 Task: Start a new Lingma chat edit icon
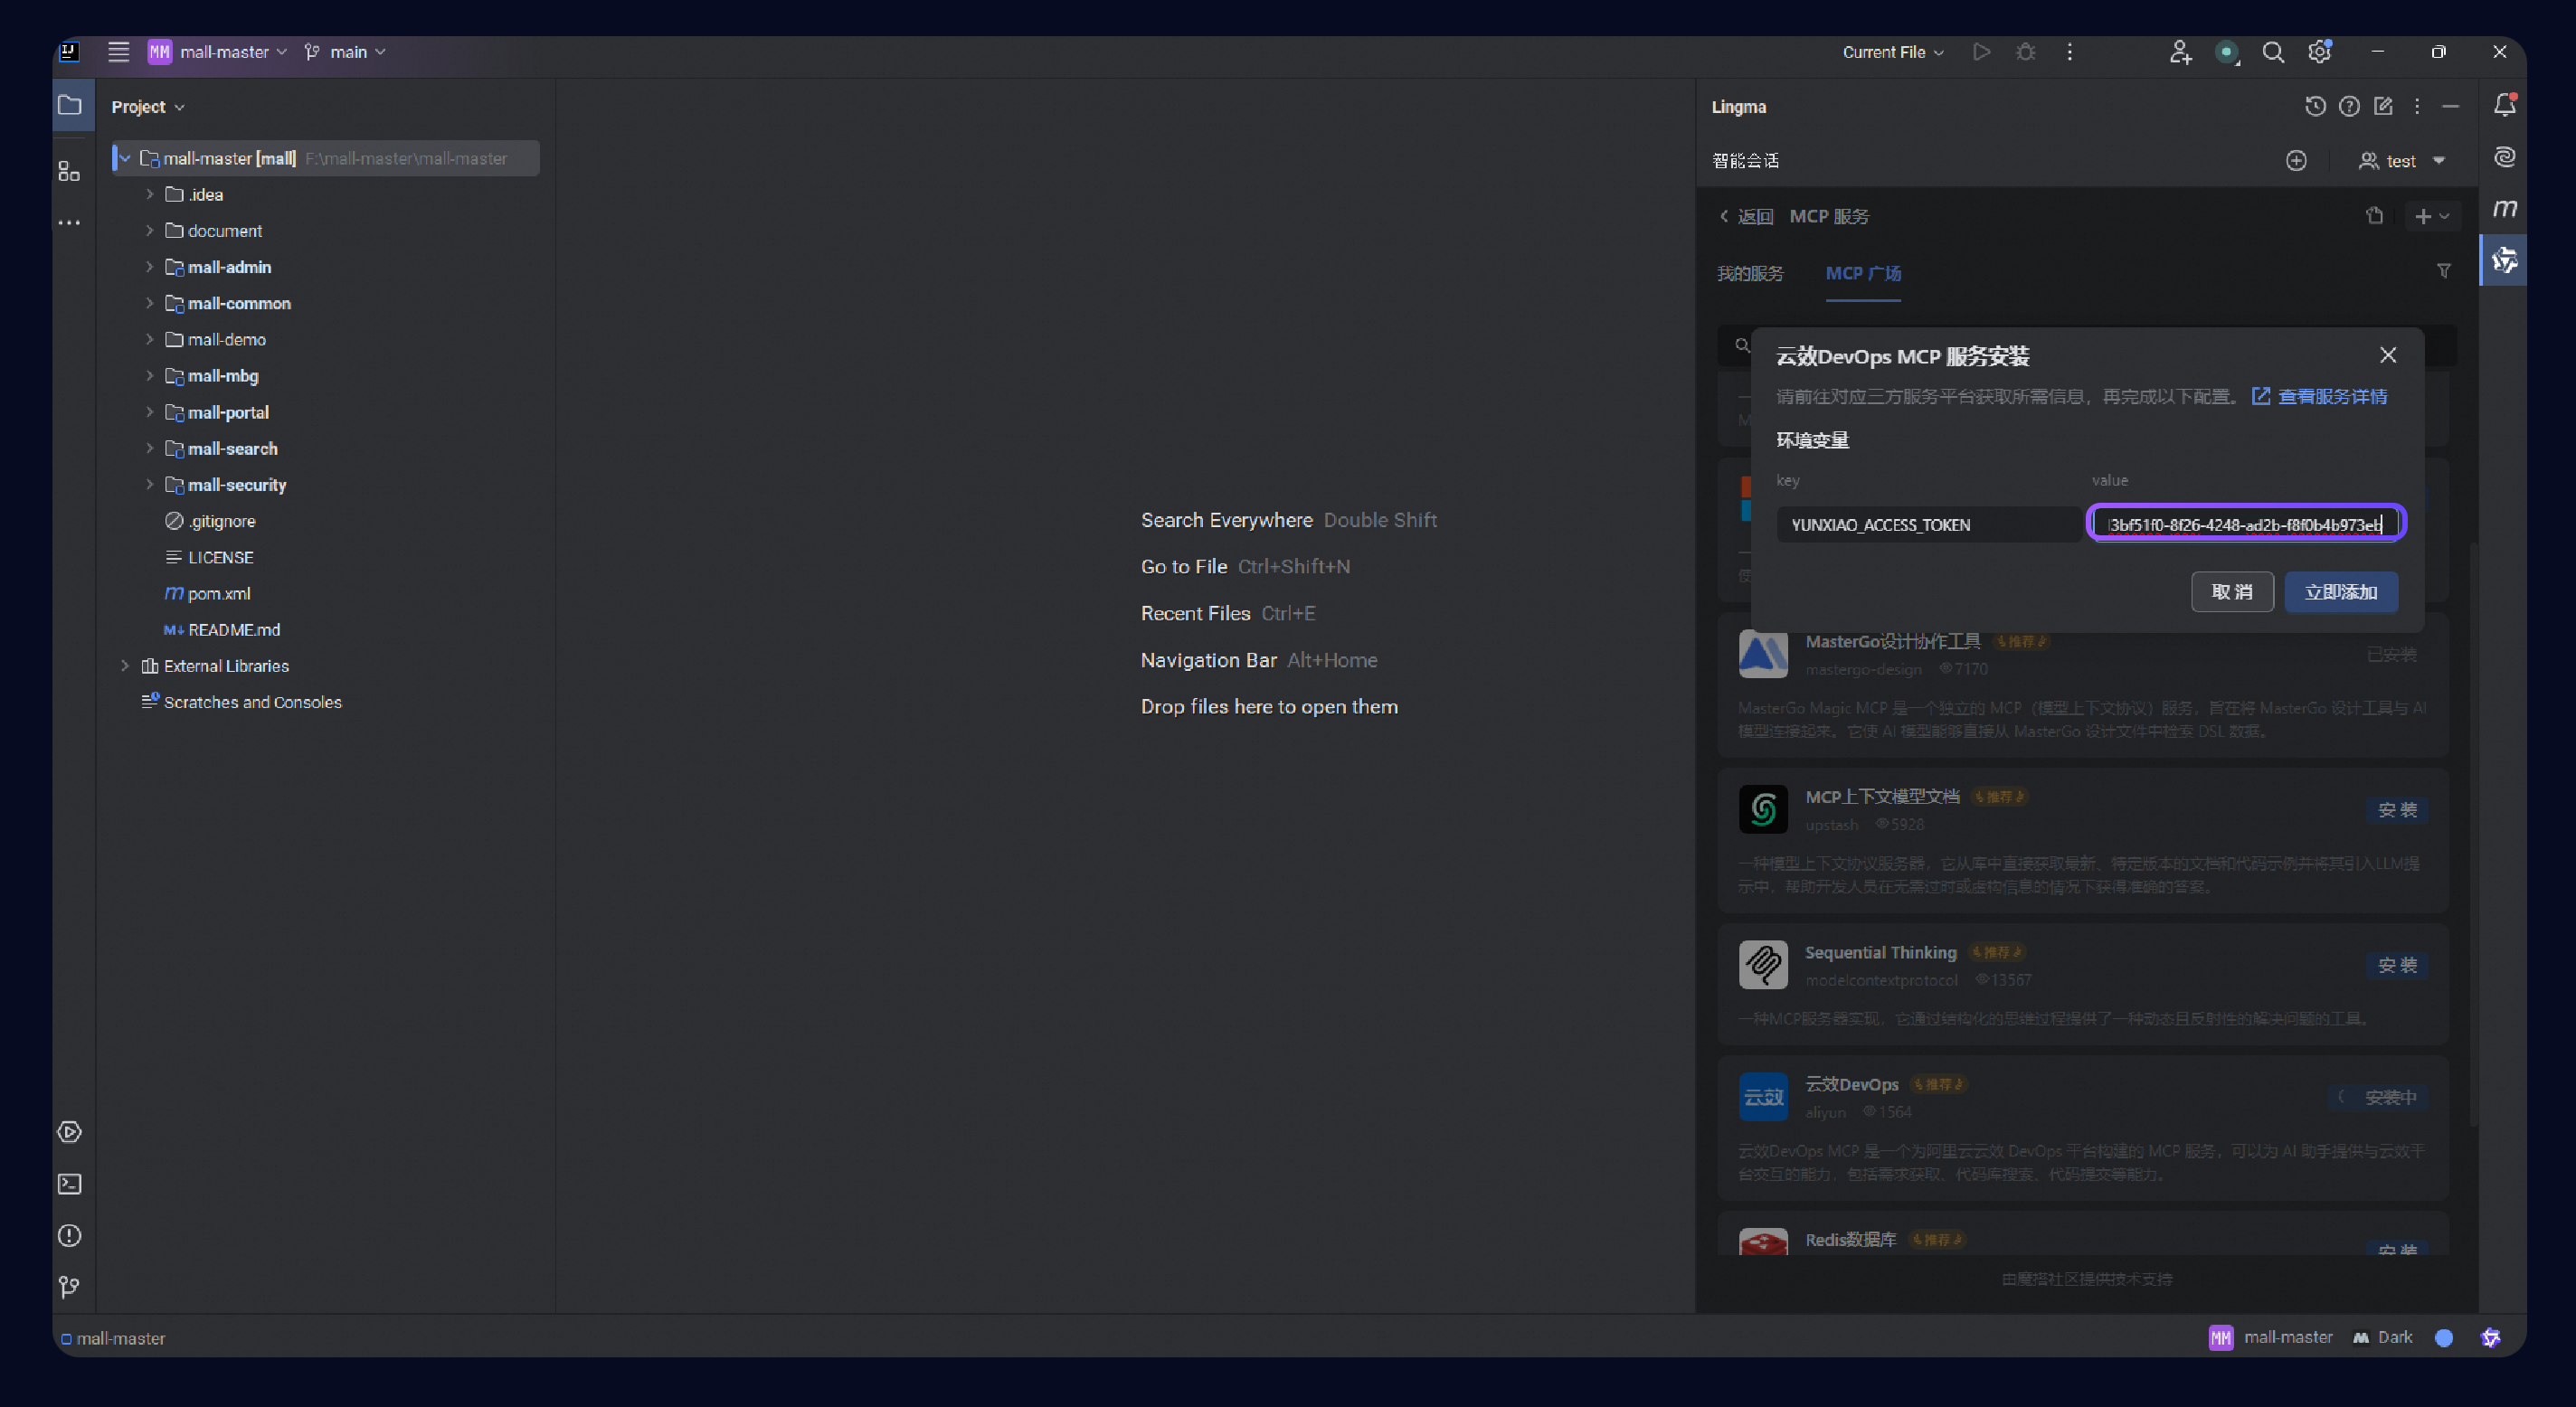coord(2384,106)
